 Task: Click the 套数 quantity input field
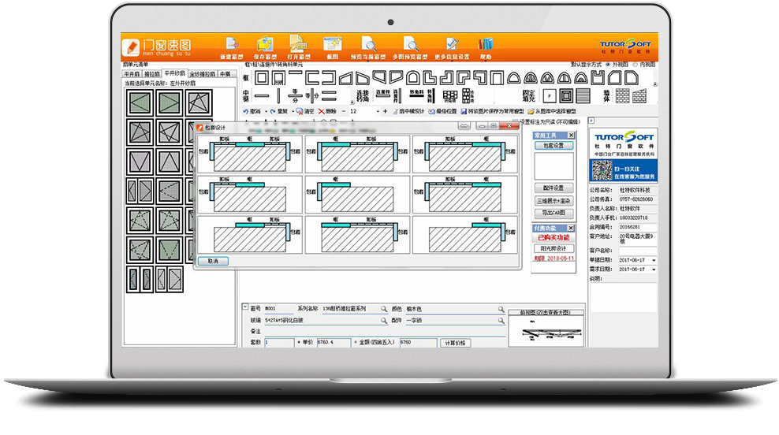coord(279,343)
